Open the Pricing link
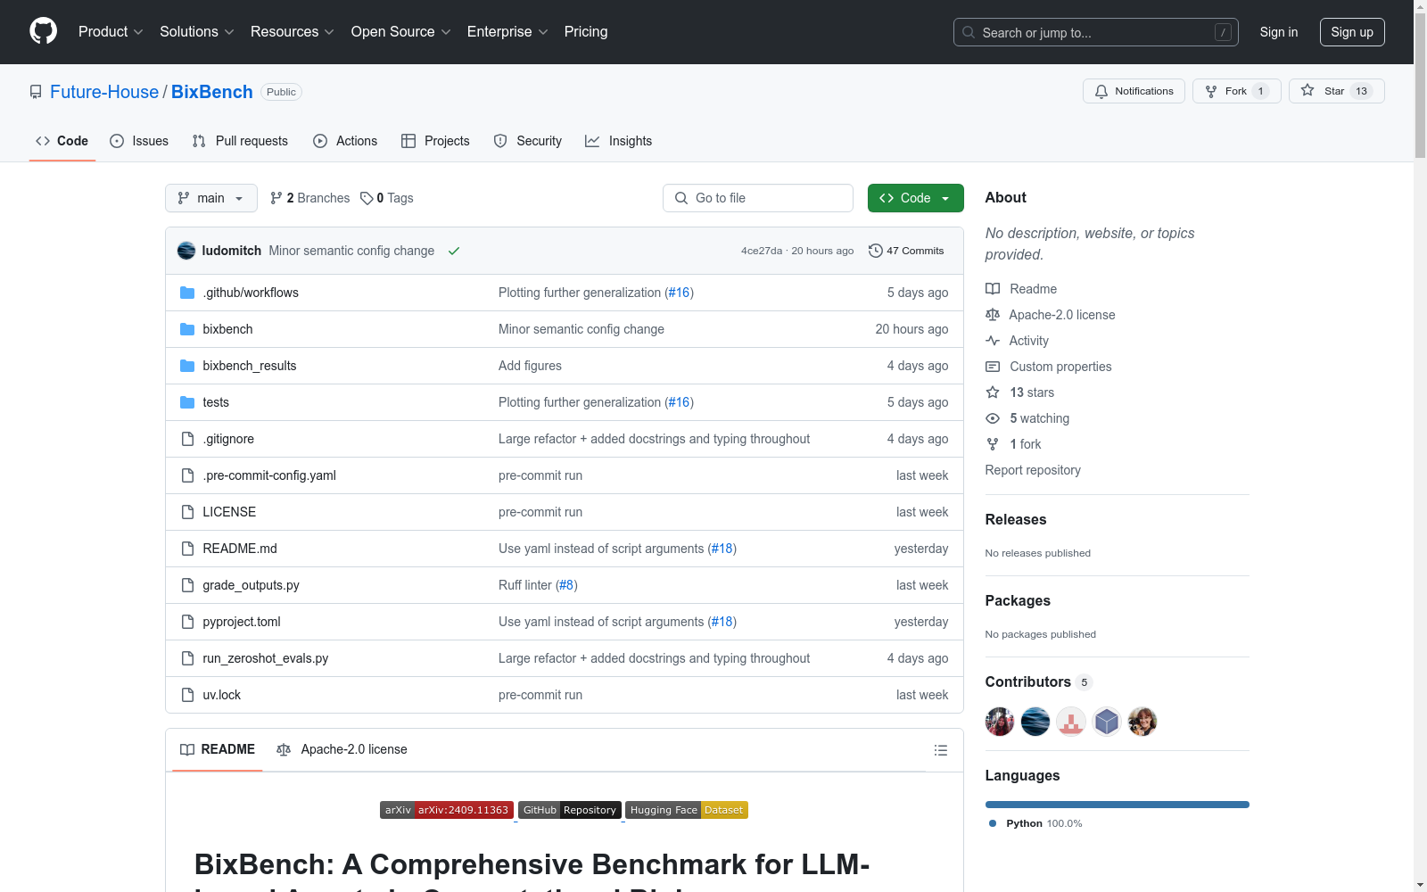Screen dimensions: 1427x892 tap(586, 32)
